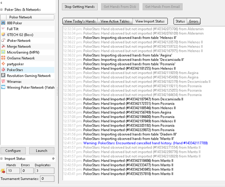Select Revolution Gaming Network row
The image size is (225, 187).
click(x=28, y=76)
